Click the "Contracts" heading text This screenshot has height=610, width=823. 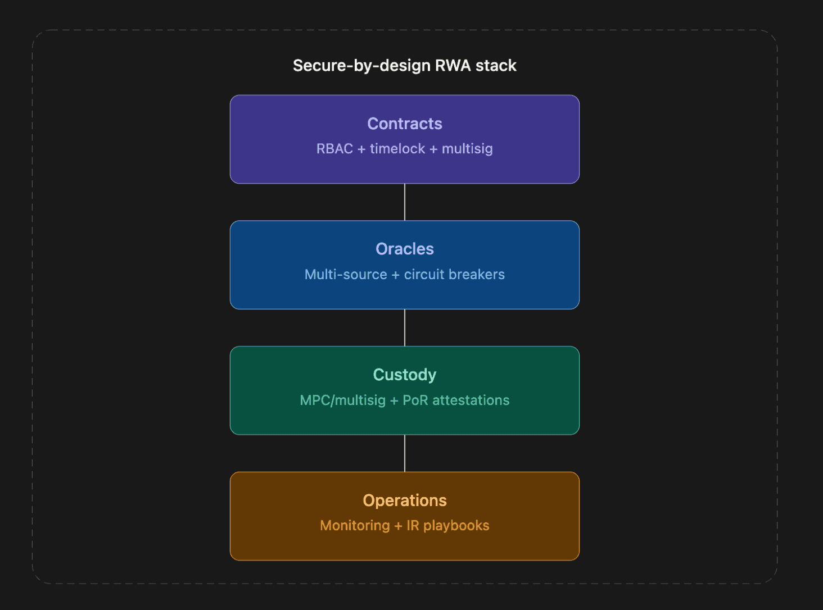(x=405, y=124)
